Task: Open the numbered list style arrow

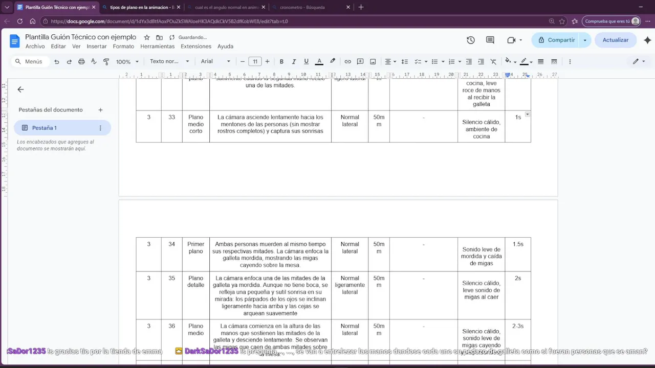Action: coord(460,62)
